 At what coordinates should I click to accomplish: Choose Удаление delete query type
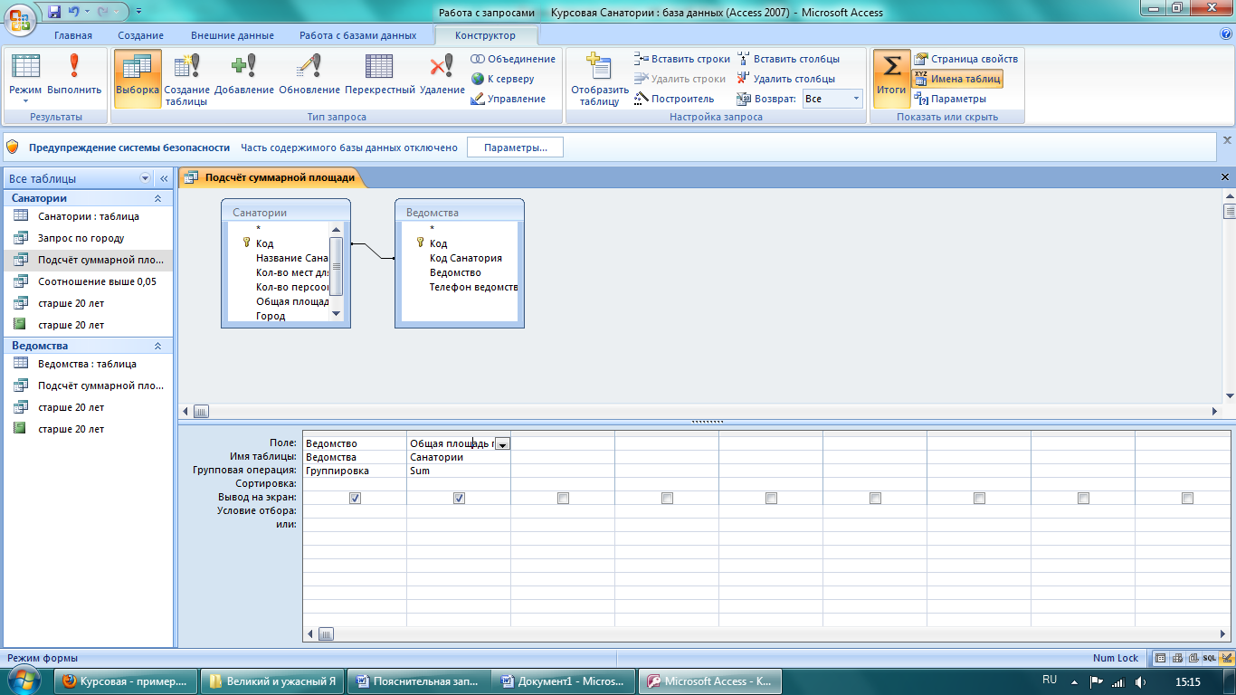[442, 79]
